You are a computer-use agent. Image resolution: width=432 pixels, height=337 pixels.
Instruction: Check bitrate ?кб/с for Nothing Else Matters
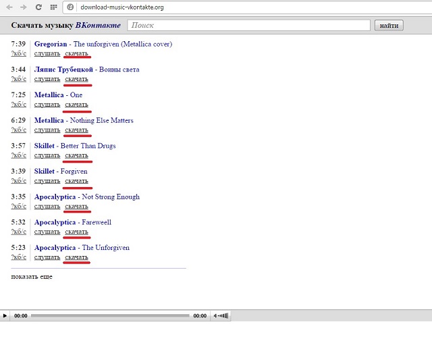[19, 130]
